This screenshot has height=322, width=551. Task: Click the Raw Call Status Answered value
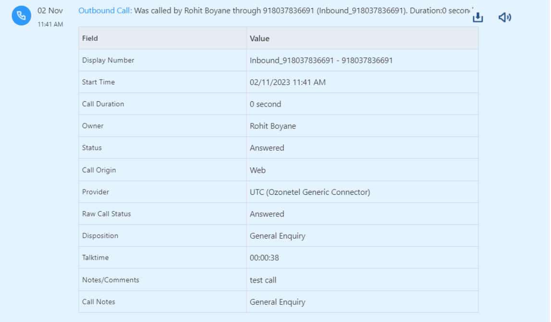tap(267, 214)
